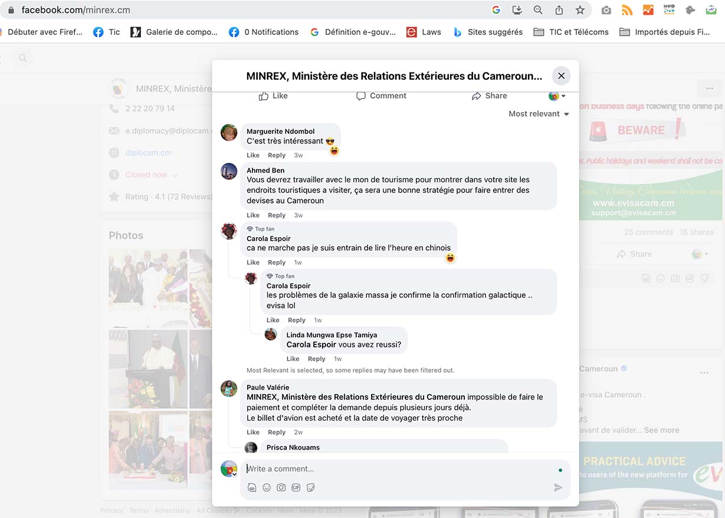Attach a photo using the camera icon
The image size is (725, 518).
281,487
